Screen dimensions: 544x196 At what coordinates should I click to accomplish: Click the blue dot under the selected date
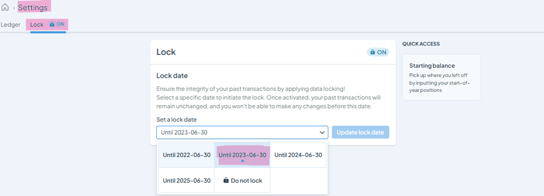click(x=243, y=161)
